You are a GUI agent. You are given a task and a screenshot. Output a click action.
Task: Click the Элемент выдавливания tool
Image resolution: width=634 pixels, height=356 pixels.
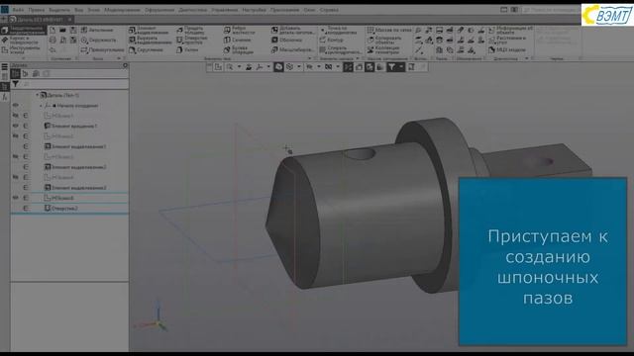point(149,31)
